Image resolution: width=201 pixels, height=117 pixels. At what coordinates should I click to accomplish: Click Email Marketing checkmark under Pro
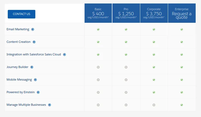[126, 29]
